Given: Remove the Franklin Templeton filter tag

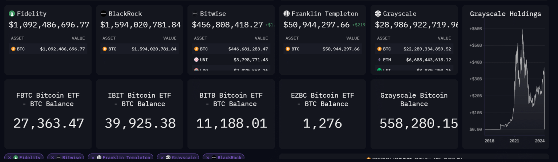Looking at the screenshot, I should coord(93,158).
